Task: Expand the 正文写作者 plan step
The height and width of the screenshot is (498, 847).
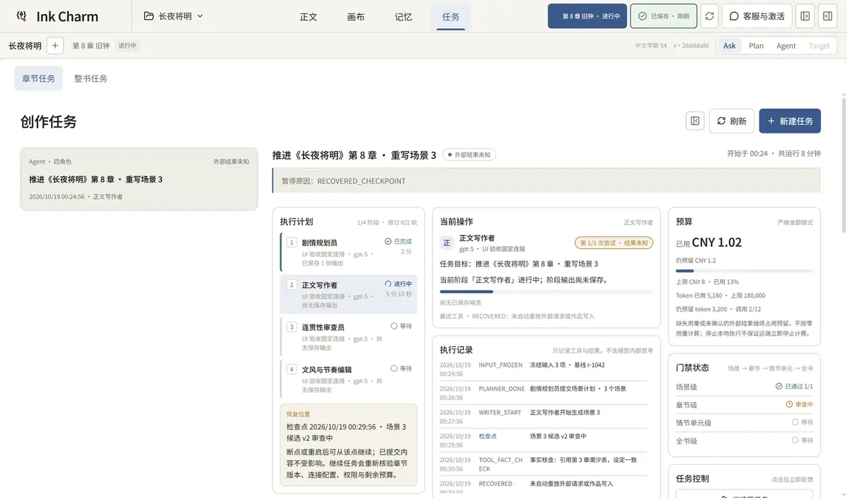Action: point(349,294)
